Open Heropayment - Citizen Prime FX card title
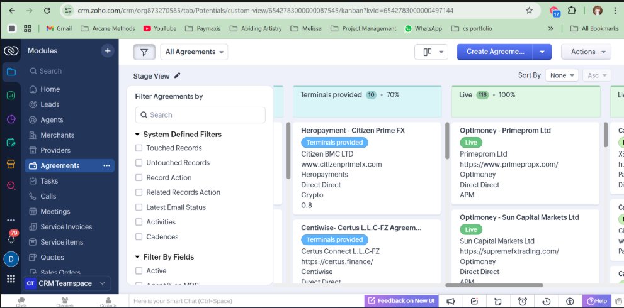The width and height of the screenshot is (624, 308). click(353, 130)
